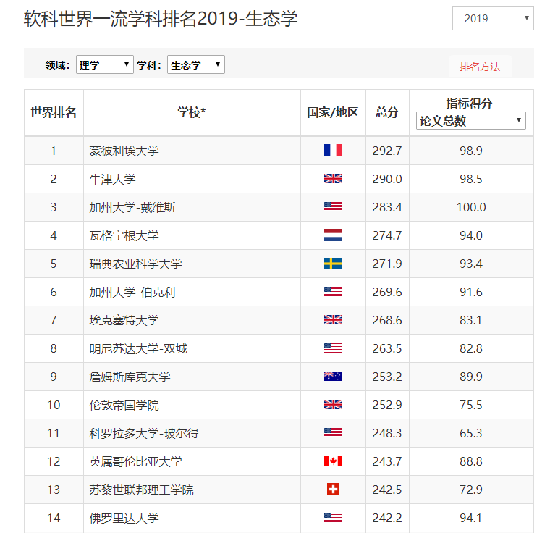Open the 学科 dropdown showing 生态学
This screenshot has width=550, height=533.
click(195, 64)
